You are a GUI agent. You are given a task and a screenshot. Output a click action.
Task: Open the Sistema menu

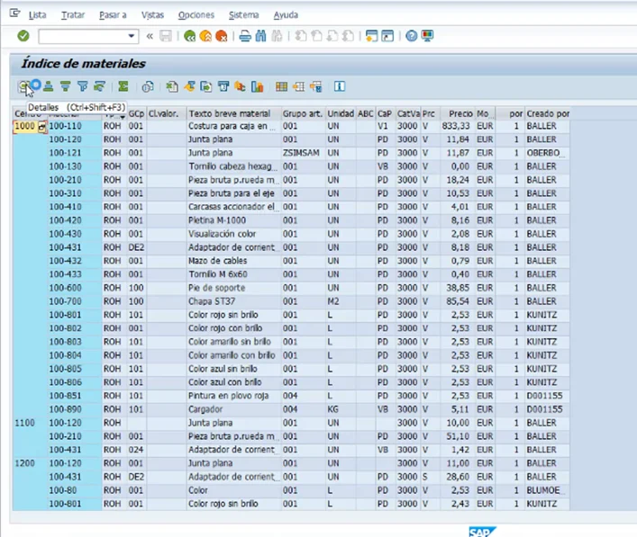tap(243, 15)
